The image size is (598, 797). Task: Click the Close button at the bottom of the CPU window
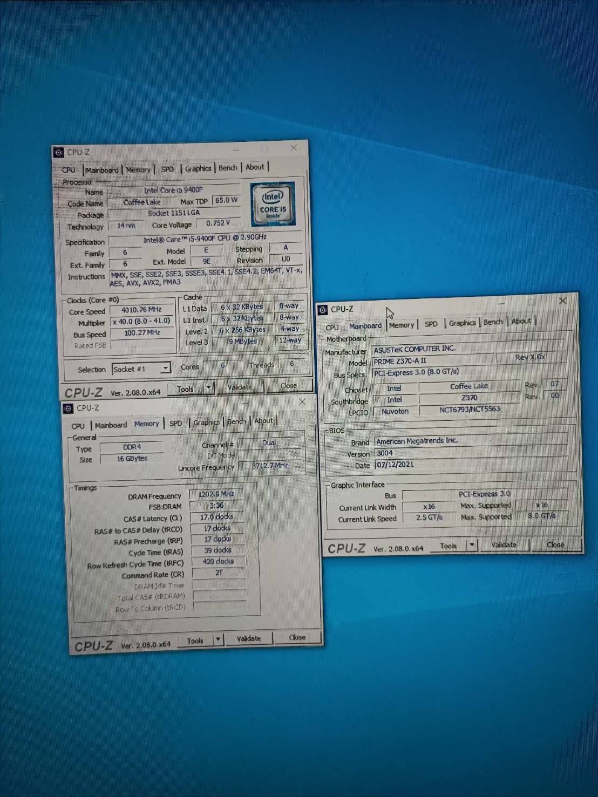(289, 386)
